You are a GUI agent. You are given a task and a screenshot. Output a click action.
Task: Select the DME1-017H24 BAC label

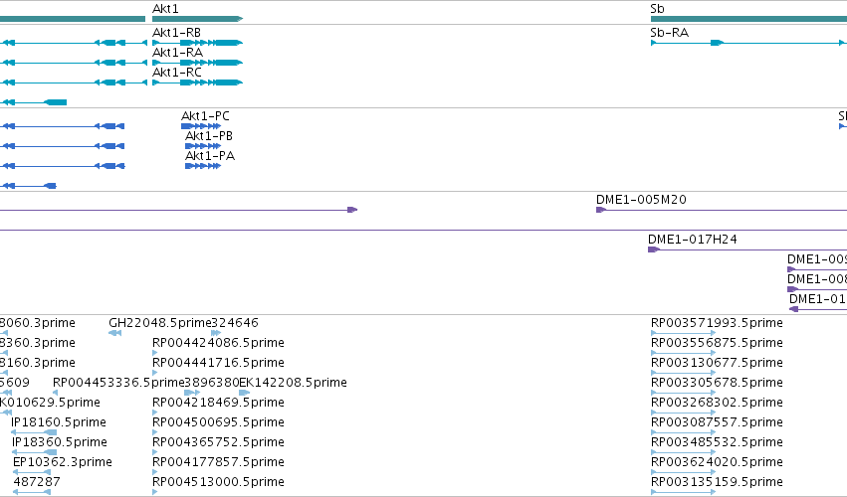click(693, 239)
